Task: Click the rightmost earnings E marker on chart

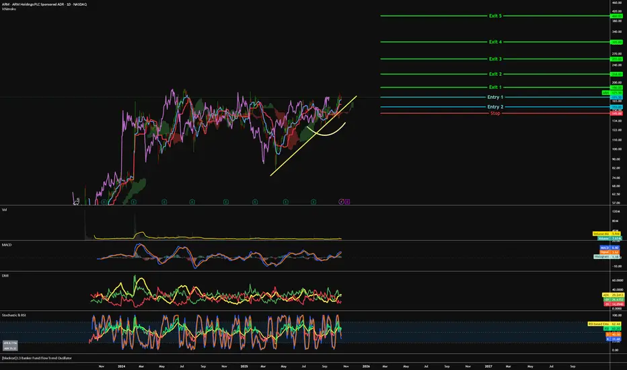Action: tap(347, 200)
